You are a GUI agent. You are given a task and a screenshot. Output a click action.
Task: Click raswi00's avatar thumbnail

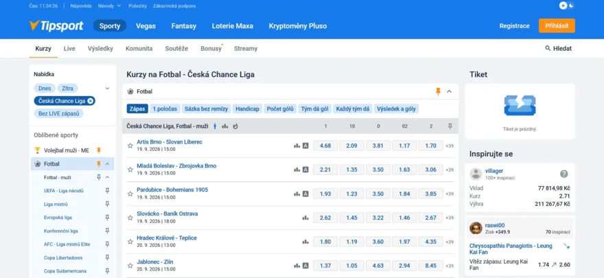[476, 228]
